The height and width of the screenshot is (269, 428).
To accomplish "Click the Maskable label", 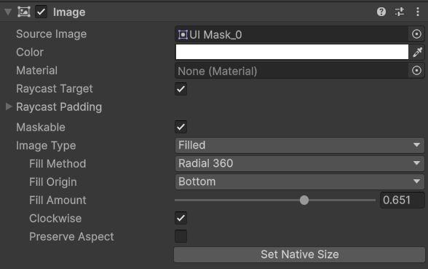I will (x=41, y=127).
